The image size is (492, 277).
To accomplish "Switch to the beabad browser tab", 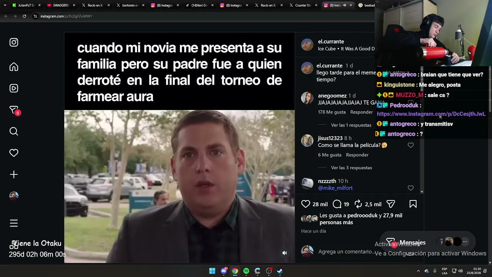I will [366, 5].
